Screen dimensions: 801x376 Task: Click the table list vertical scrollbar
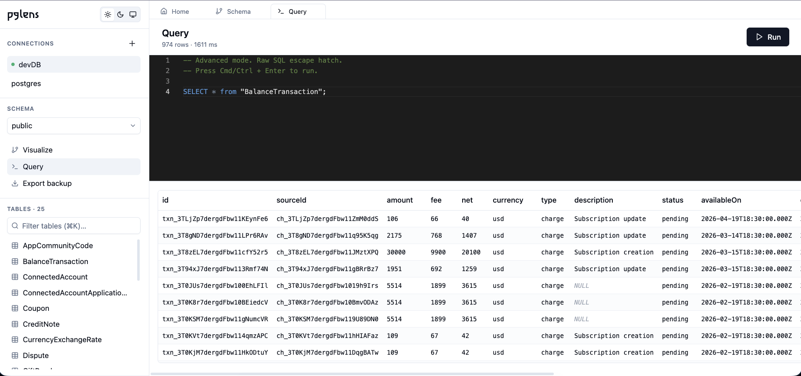point(138,260)
